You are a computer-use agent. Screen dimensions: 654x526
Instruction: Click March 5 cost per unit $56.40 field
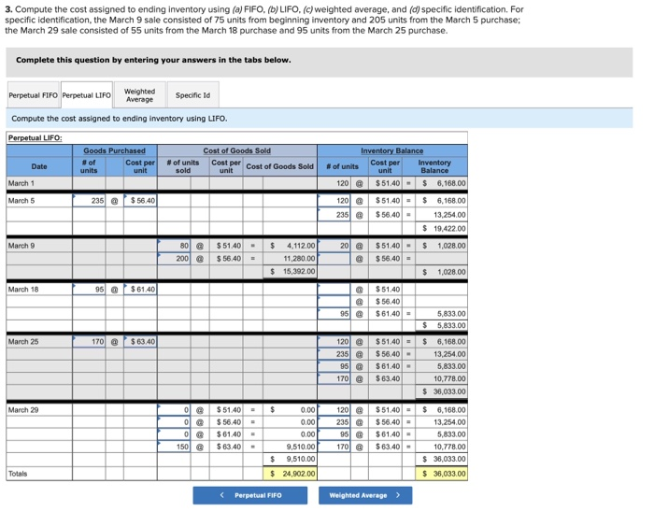tap(140, 201)
